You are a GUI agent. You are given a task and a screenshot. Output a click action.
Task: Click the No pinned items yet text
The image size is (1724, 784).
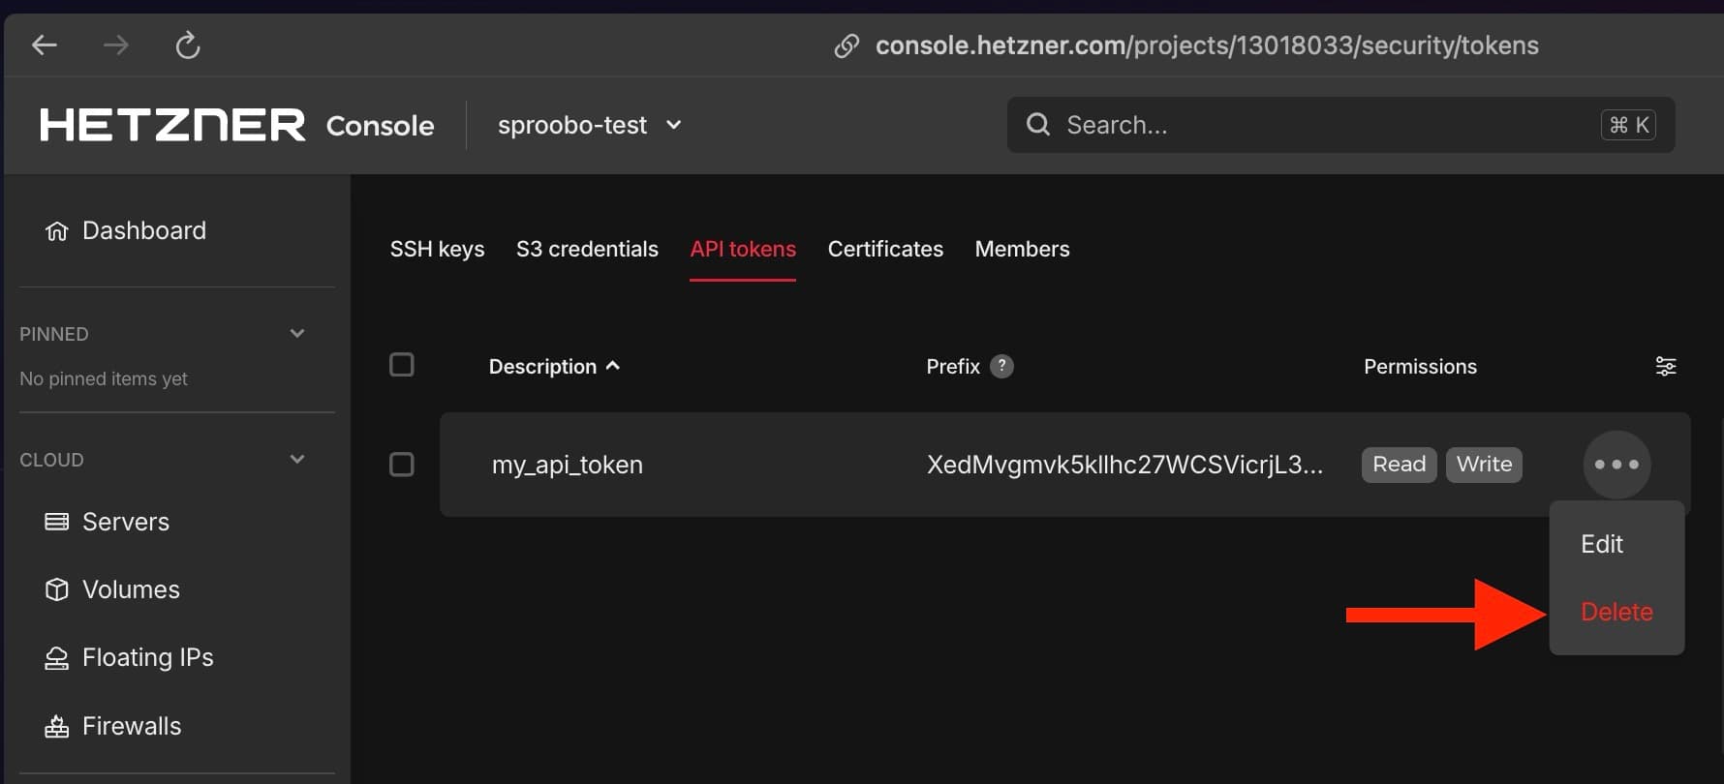click(104, 378)
